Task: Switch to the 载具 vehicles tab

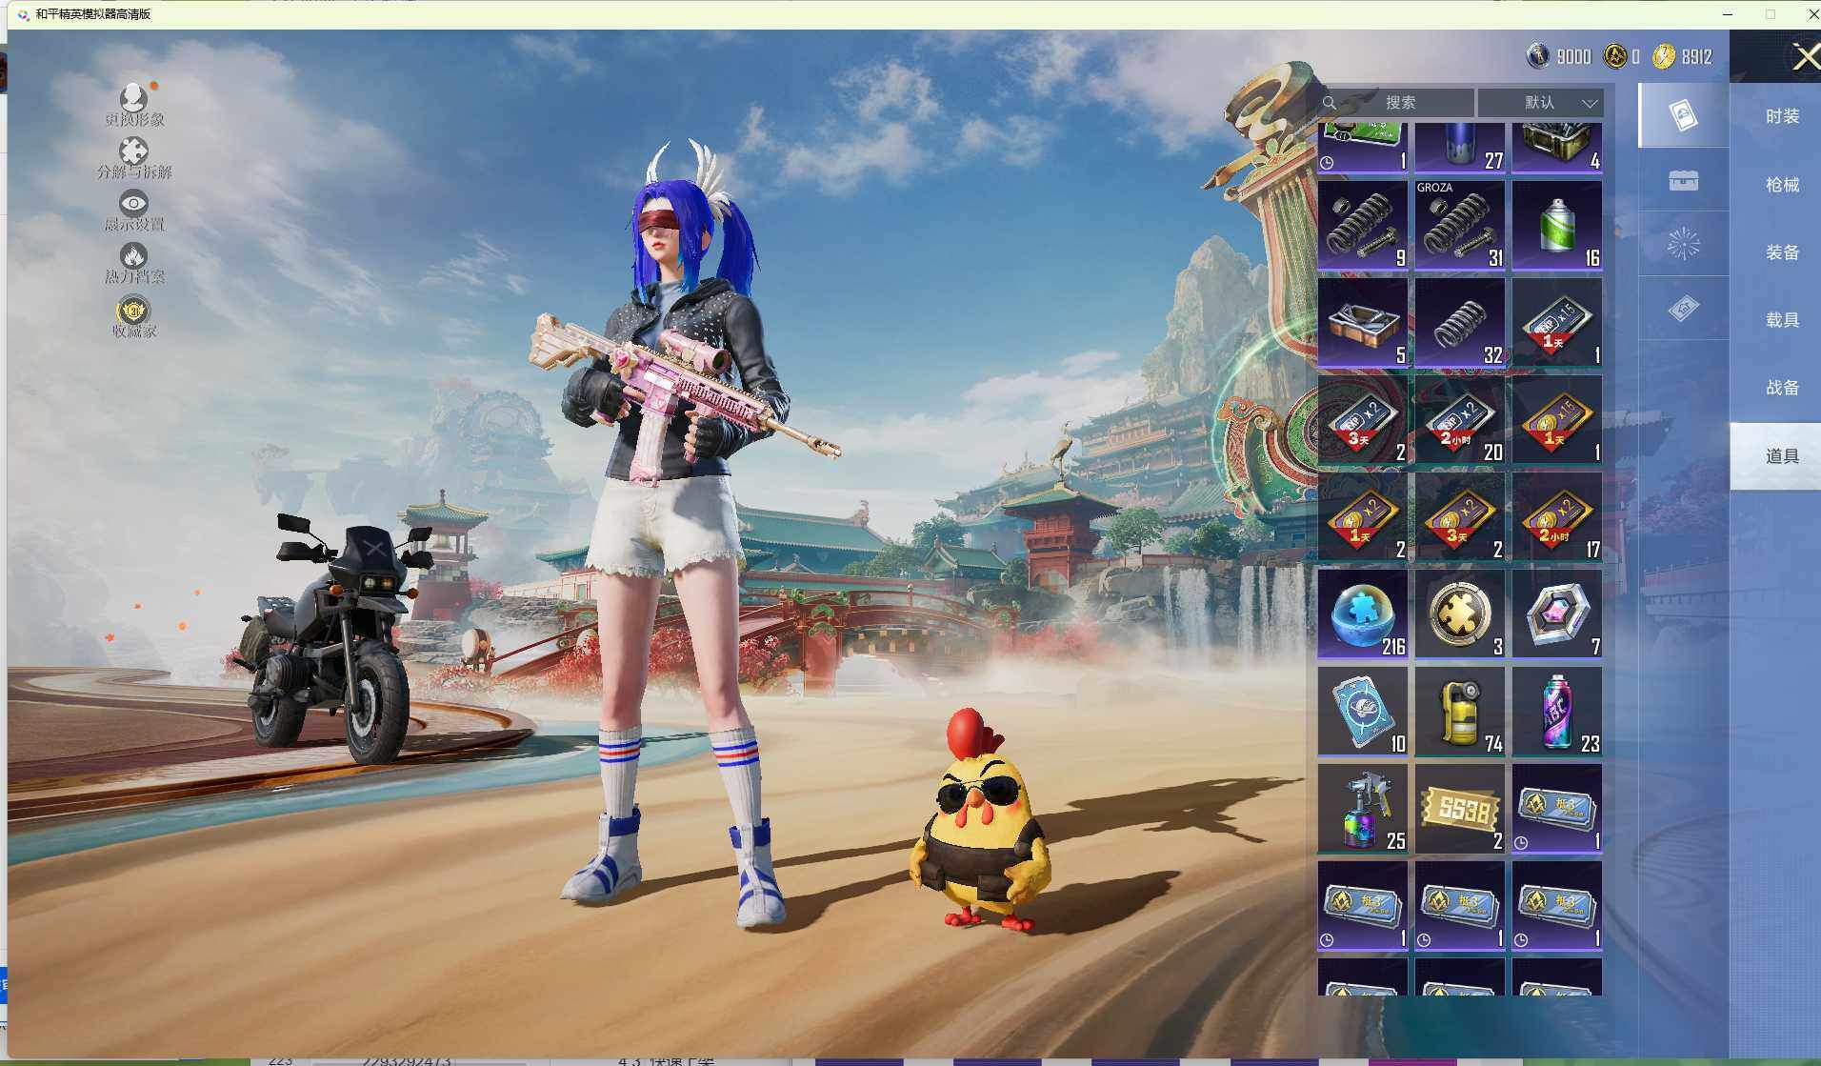Action: click(x=1781, y=320)
